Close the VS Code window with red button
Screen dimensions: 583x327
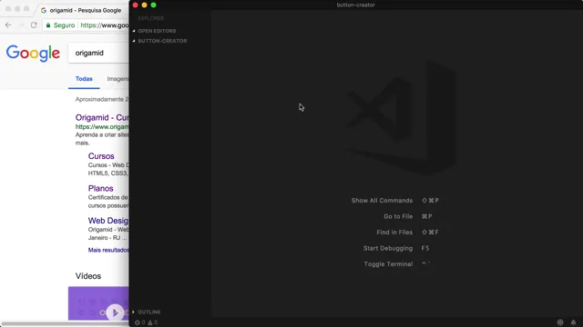tap(136, 5)
